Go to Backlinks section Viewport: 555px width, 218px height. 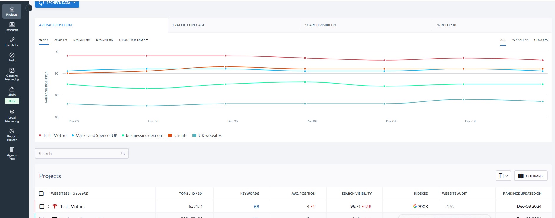tap(12, 42)
